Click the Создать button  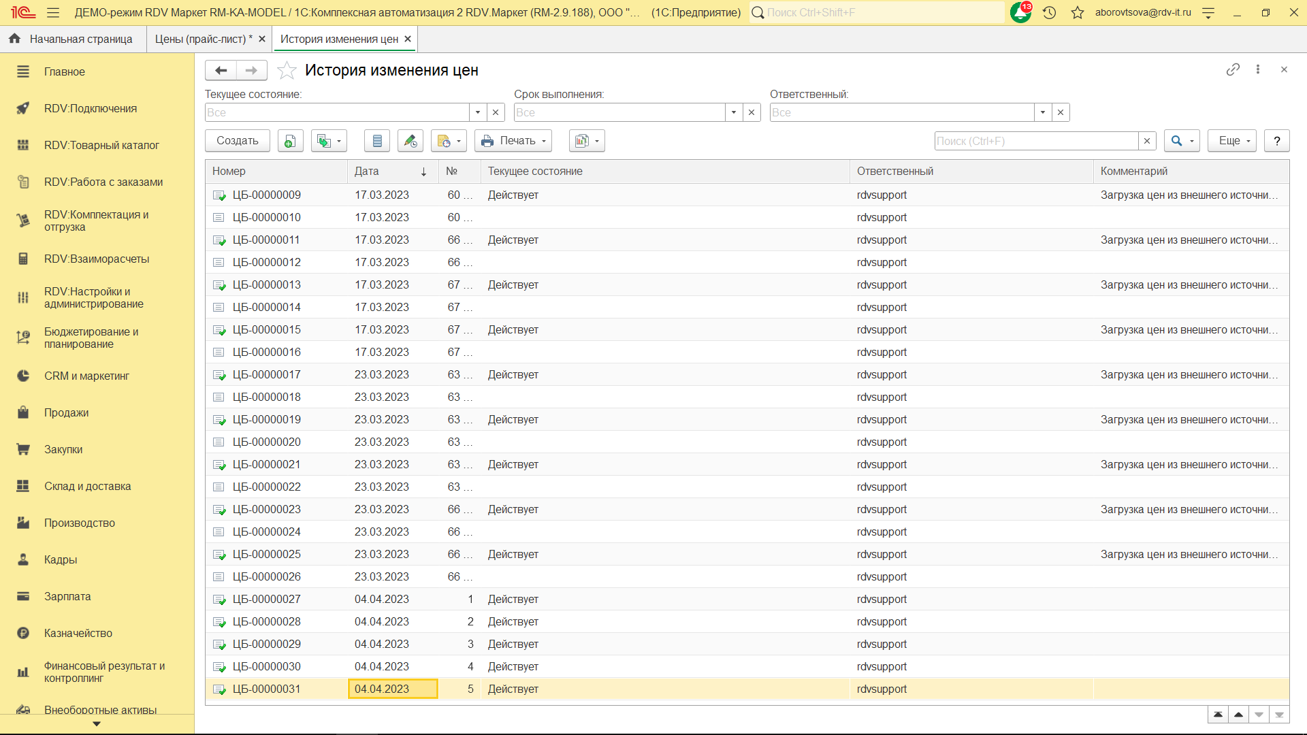[x=237, y=141]
